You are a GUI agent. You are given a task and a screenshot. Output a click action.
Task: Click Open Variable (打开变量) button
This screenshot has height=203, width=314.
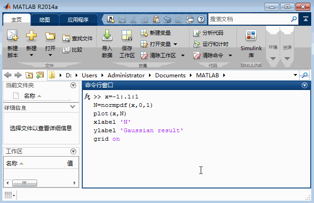156,44
